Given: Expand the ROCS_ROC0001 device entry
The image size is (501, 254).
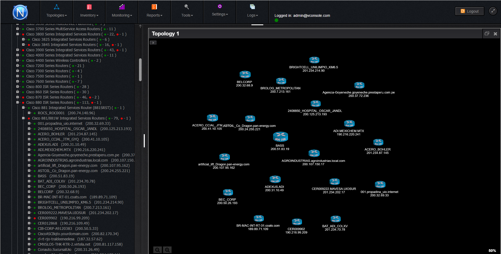Looking at the screenshot, I should click(29, 113).
